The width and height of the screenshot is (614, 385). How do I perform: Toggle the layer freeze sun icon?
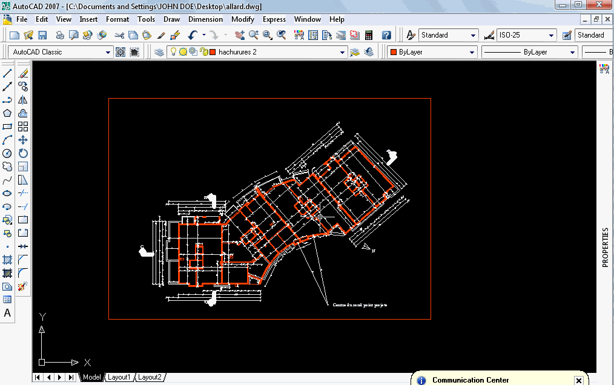(183, 52)
